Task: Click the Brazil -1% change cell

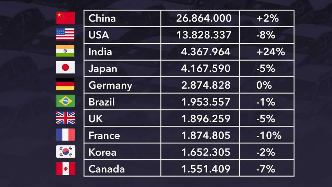Action: click(267, 102)
